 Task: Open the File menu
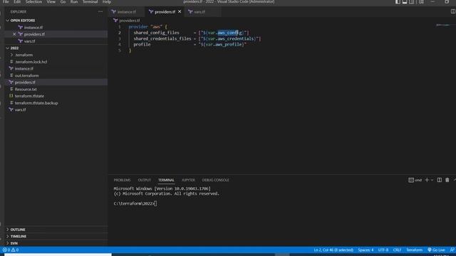click(6, 1)
